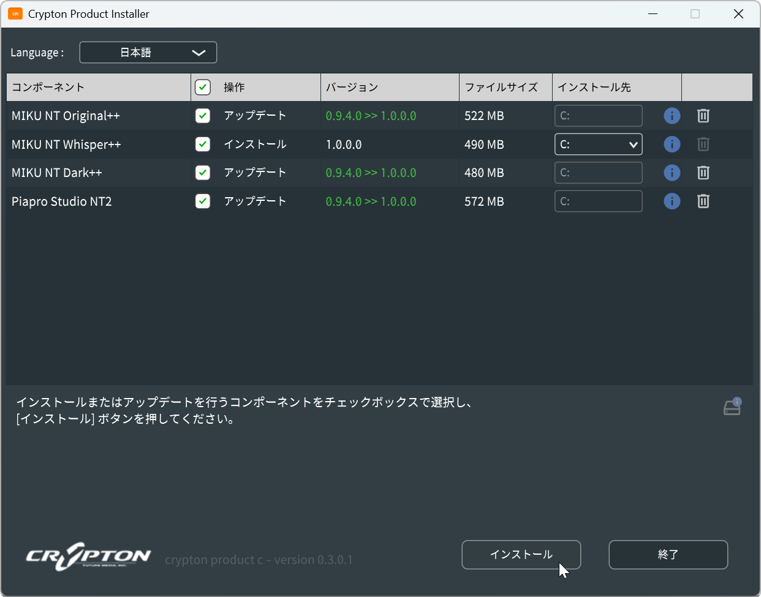Image resolution: width=761 pixels, height=597 pixels.
Task: Select the MIKU NT Dark++ component name
Action: (57, 173)
